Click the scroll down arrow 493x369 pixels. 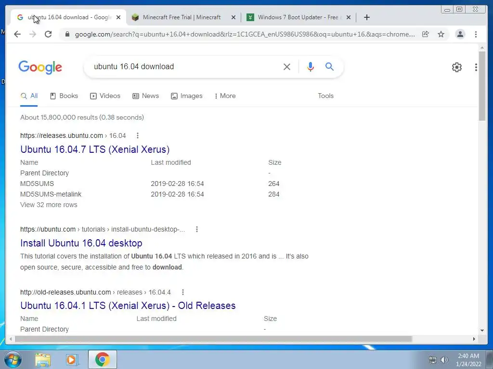click(x=482, y=331)
